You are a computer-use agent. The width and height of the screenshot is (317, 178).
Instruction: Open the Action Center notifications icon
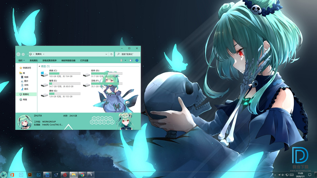pyautogui.click(x=309, y=175)
